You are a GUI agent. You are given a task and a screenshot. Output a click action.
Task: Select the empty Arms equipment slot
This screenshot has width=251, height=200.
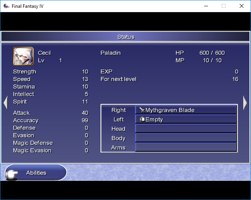click(x=186, y=147)
